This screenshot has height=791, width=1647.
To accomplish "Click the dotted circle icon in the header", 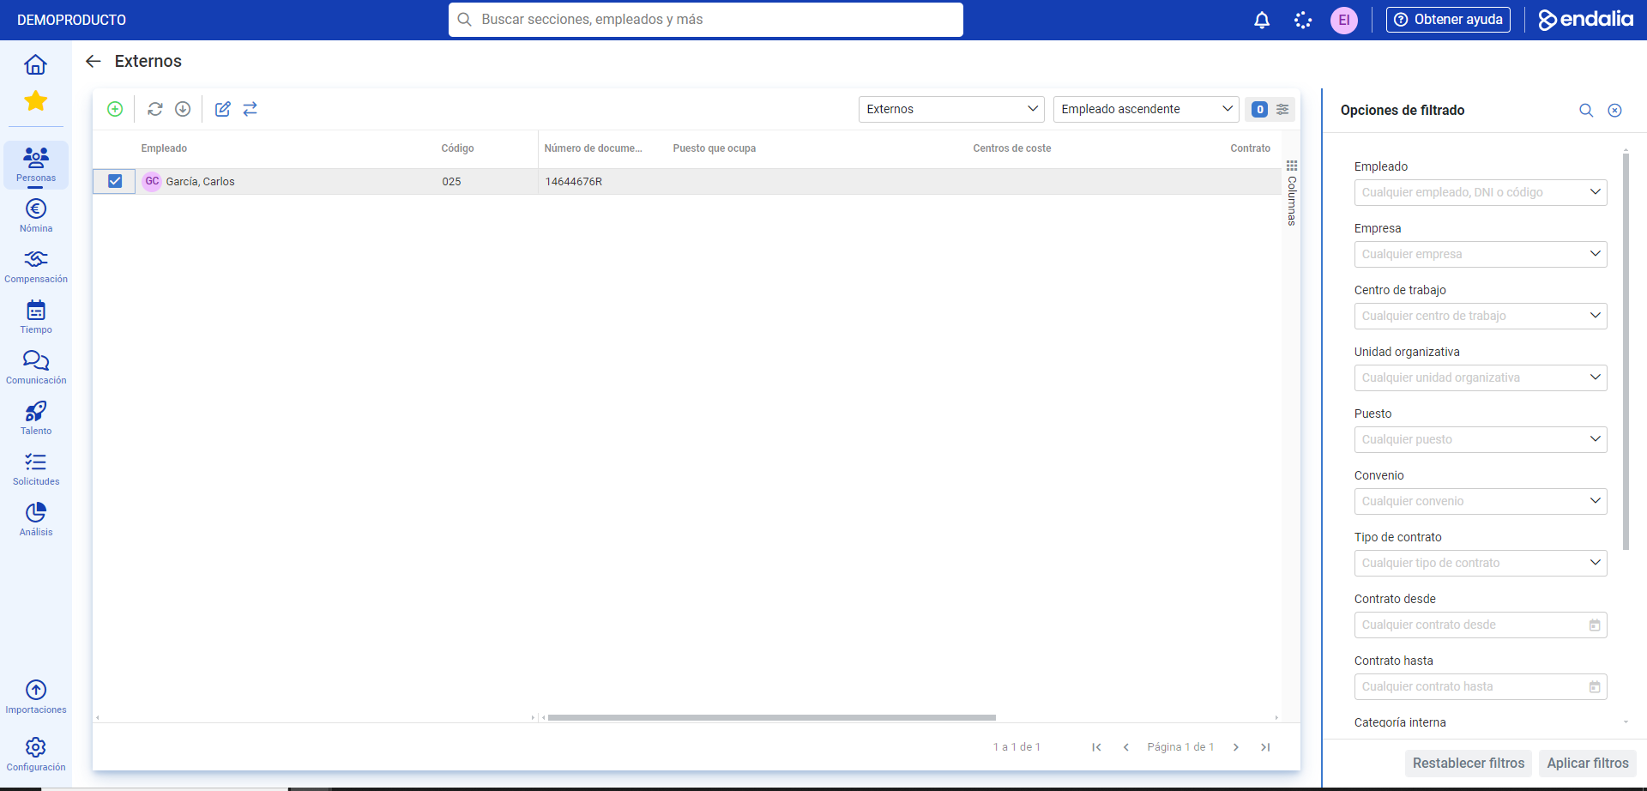I will [x=1303, y=20].
